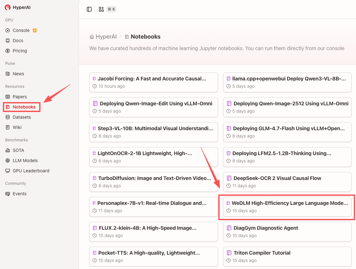Click the HyperAI logo icon
The image size is (356, 269).
coord(8,7)
